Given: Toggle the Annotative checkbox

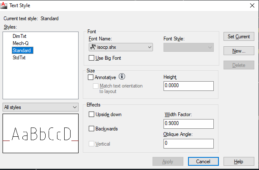Looking at the screenshot, I should [90, 77].
